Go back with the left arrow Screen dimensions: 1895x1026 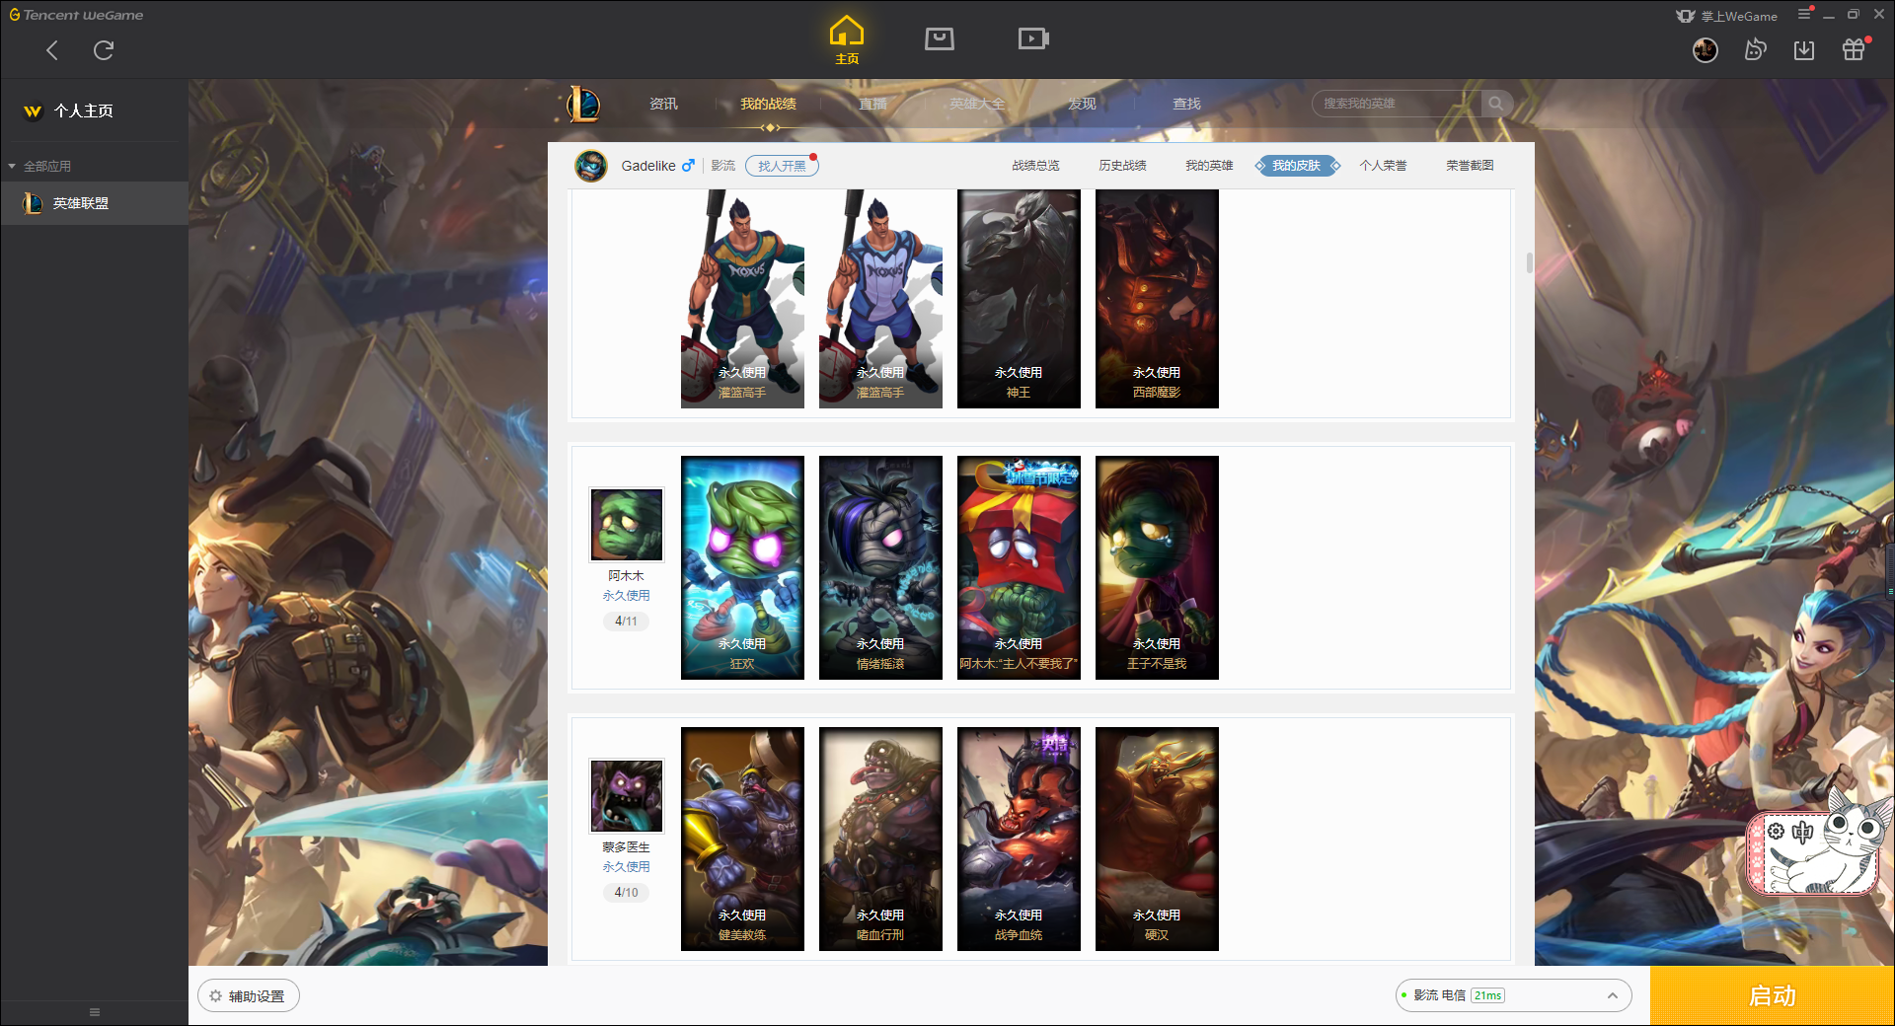click(52, 50)
